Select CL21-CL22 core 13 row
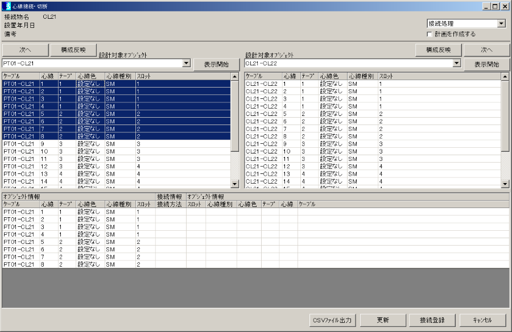 (x=373, y=174)
